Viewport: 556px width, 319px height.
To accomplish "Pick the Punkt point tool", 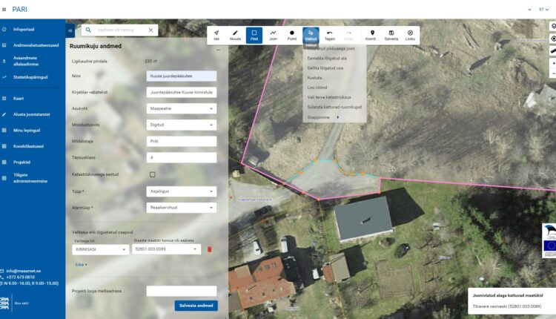I will point(292,35).
